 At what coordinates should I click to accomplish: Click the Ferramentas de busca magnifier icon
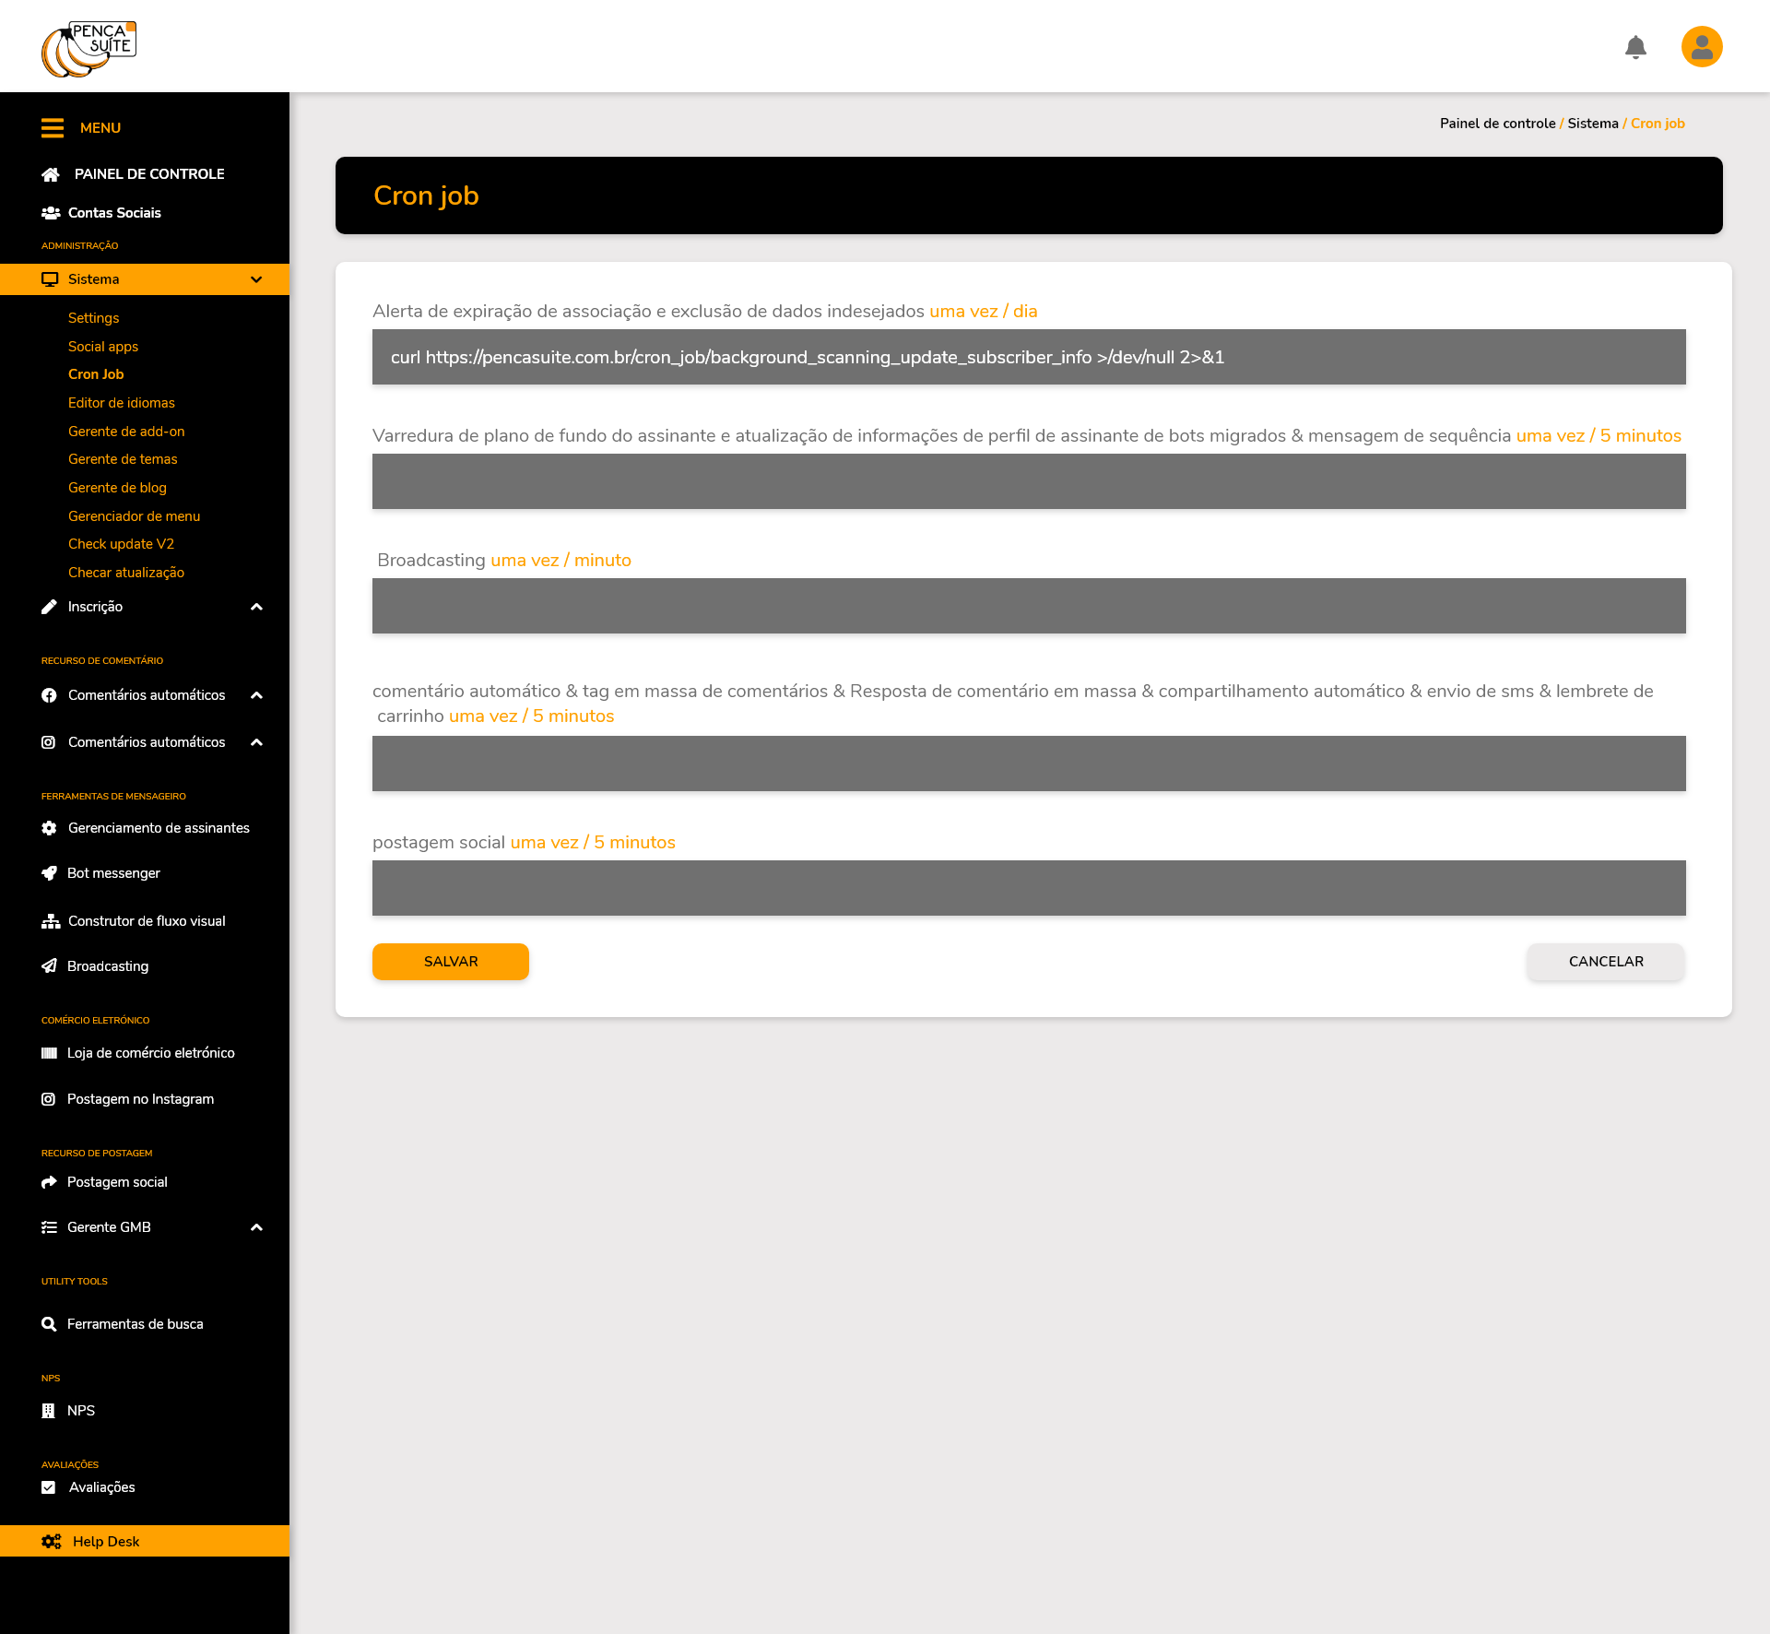50,1324
